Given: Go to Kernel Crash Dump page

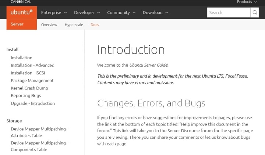Looking at the screenshot, I should [29, 88].
